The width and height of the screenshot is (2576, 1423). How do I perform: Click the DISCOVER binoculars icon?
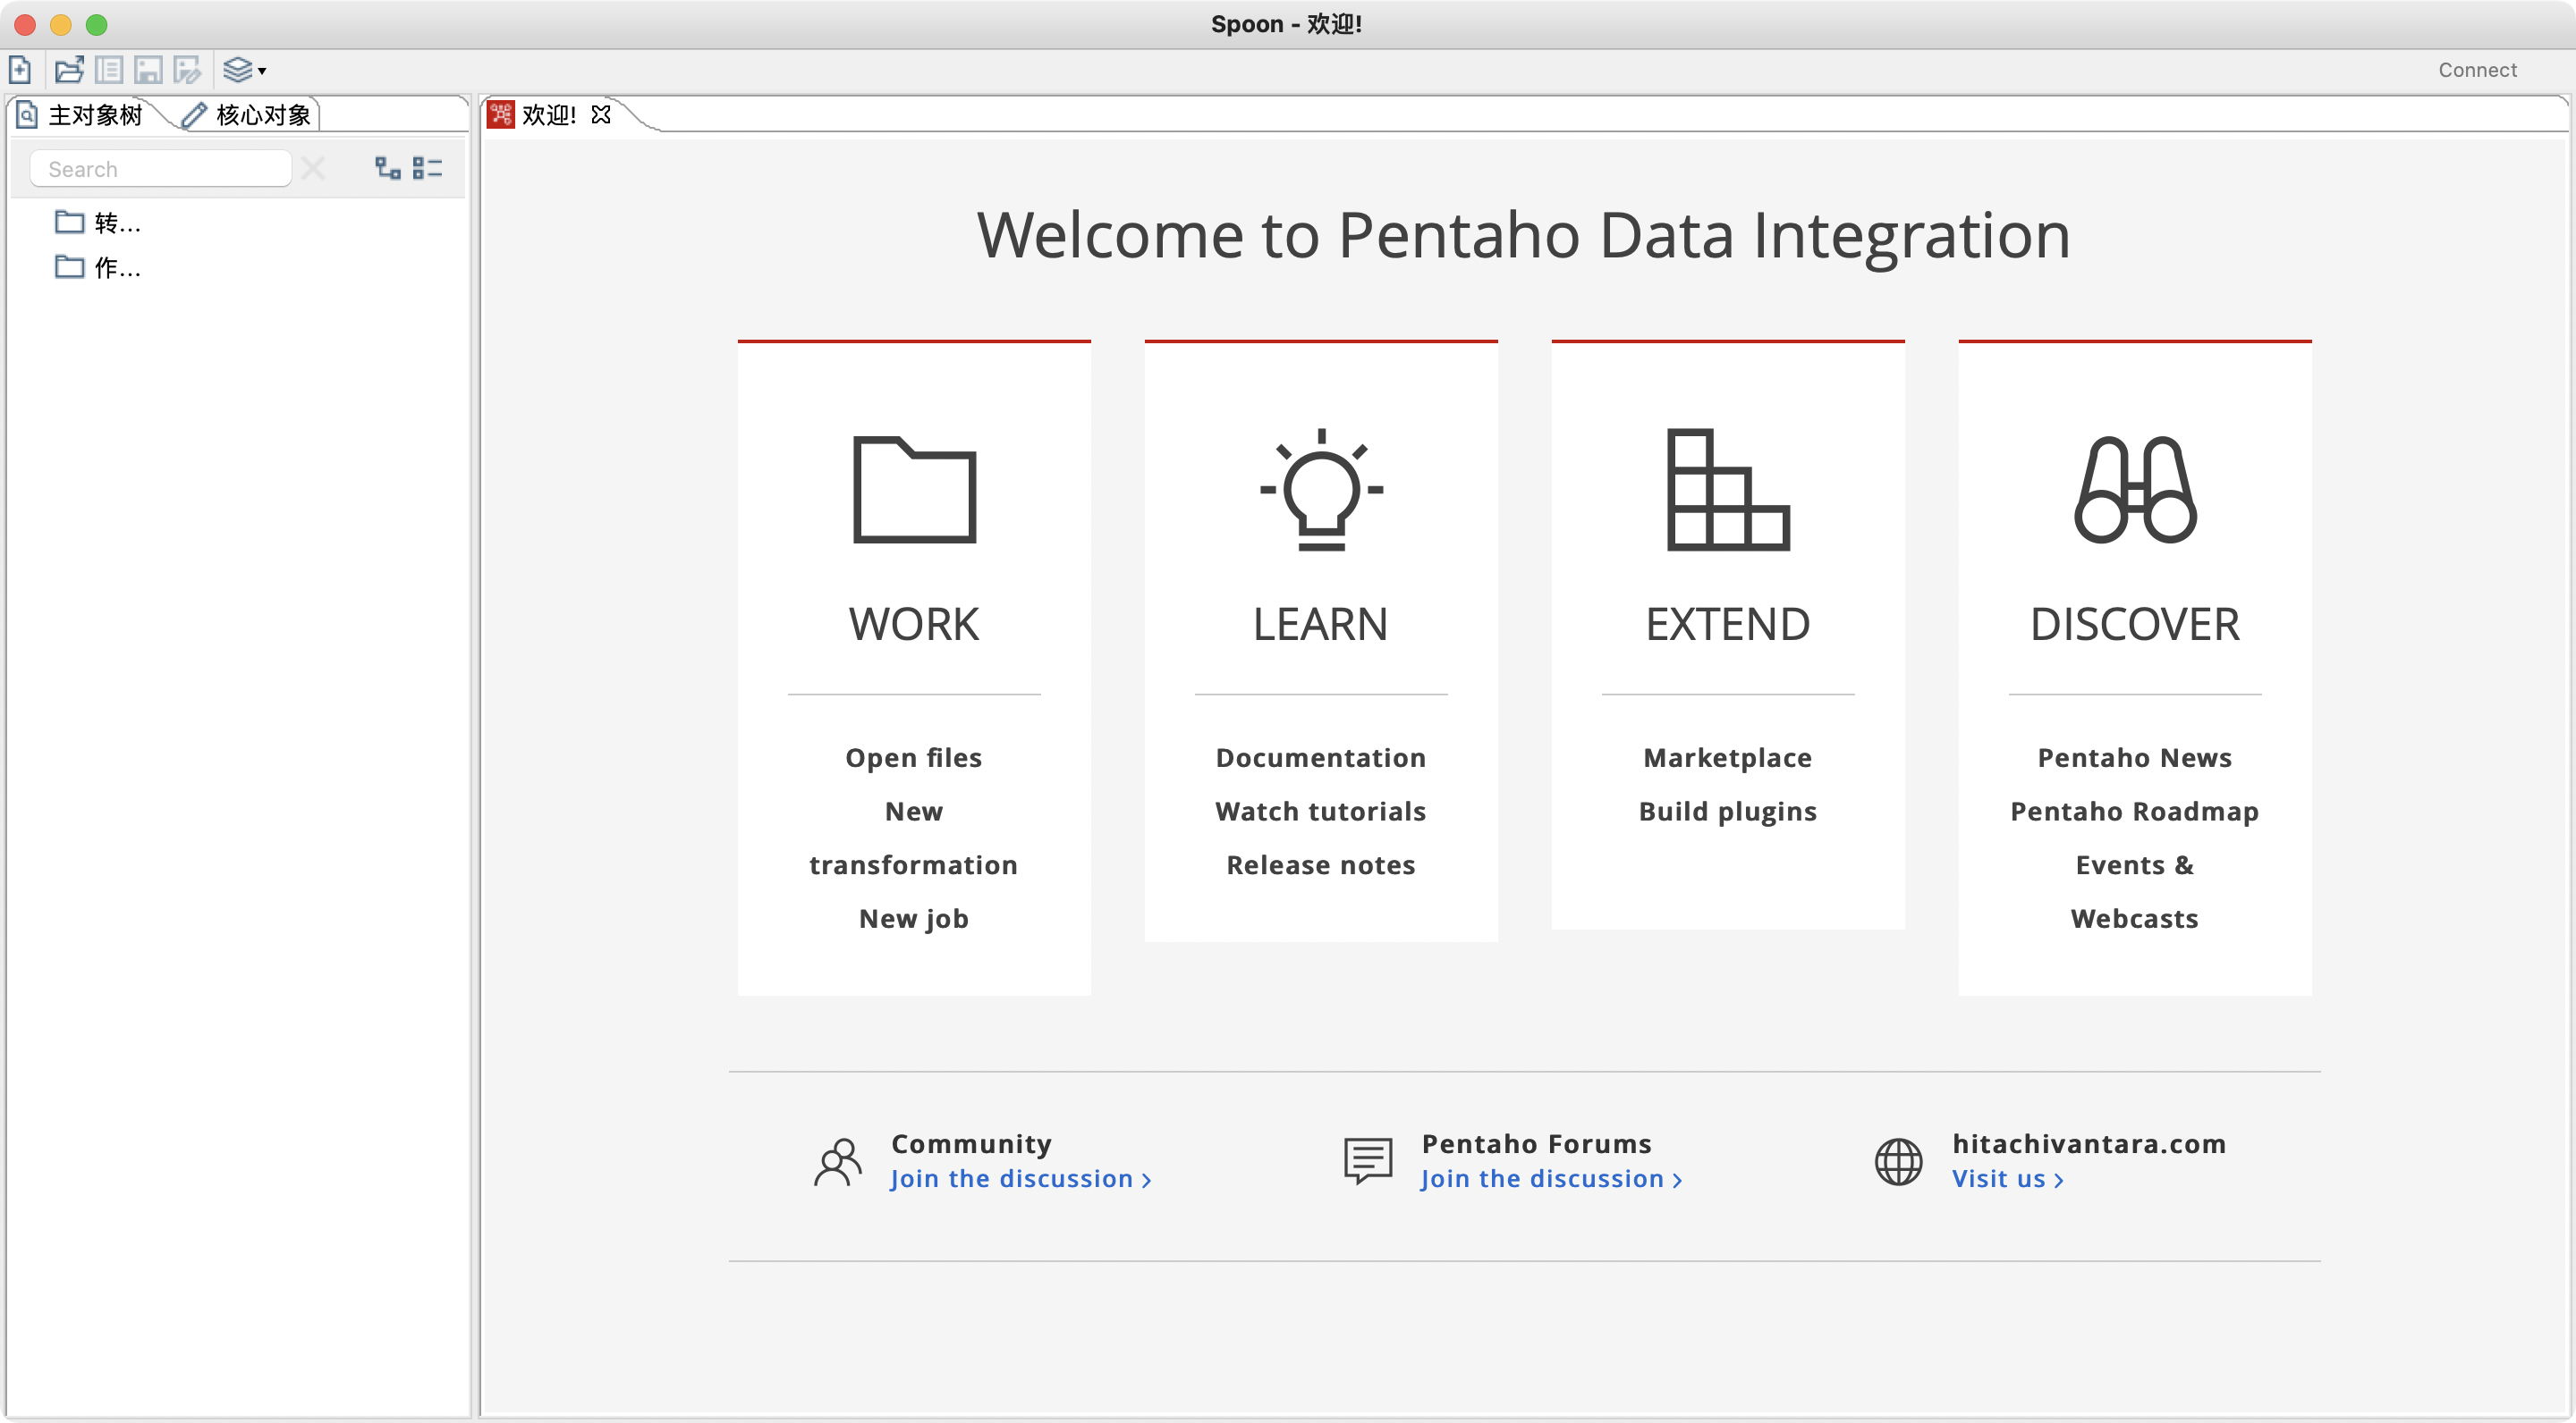coord(2134,490)
